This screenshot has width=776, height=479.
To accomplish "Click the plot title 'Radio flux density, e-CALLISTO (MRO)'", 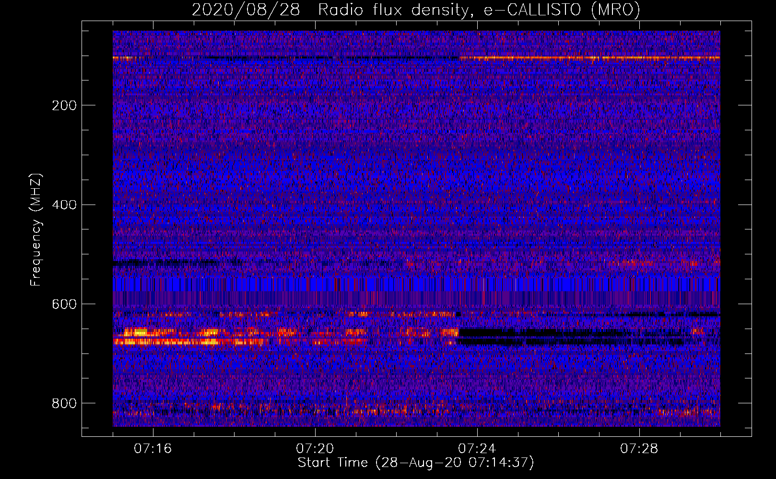I will tap(479, 10).
